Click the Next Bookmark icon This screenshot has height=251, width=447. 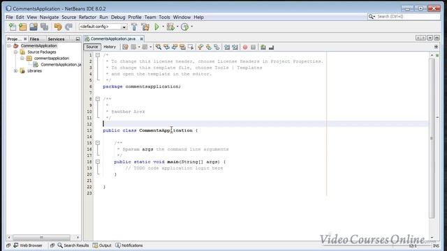[209, 47]
